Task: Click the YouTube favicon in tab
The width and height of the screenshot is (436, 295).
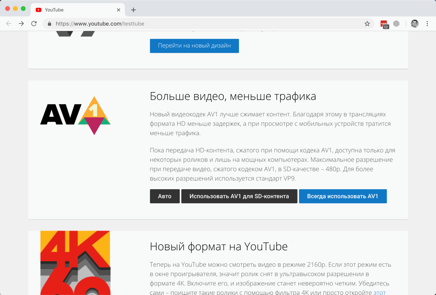Action: (x=38, y=10)
